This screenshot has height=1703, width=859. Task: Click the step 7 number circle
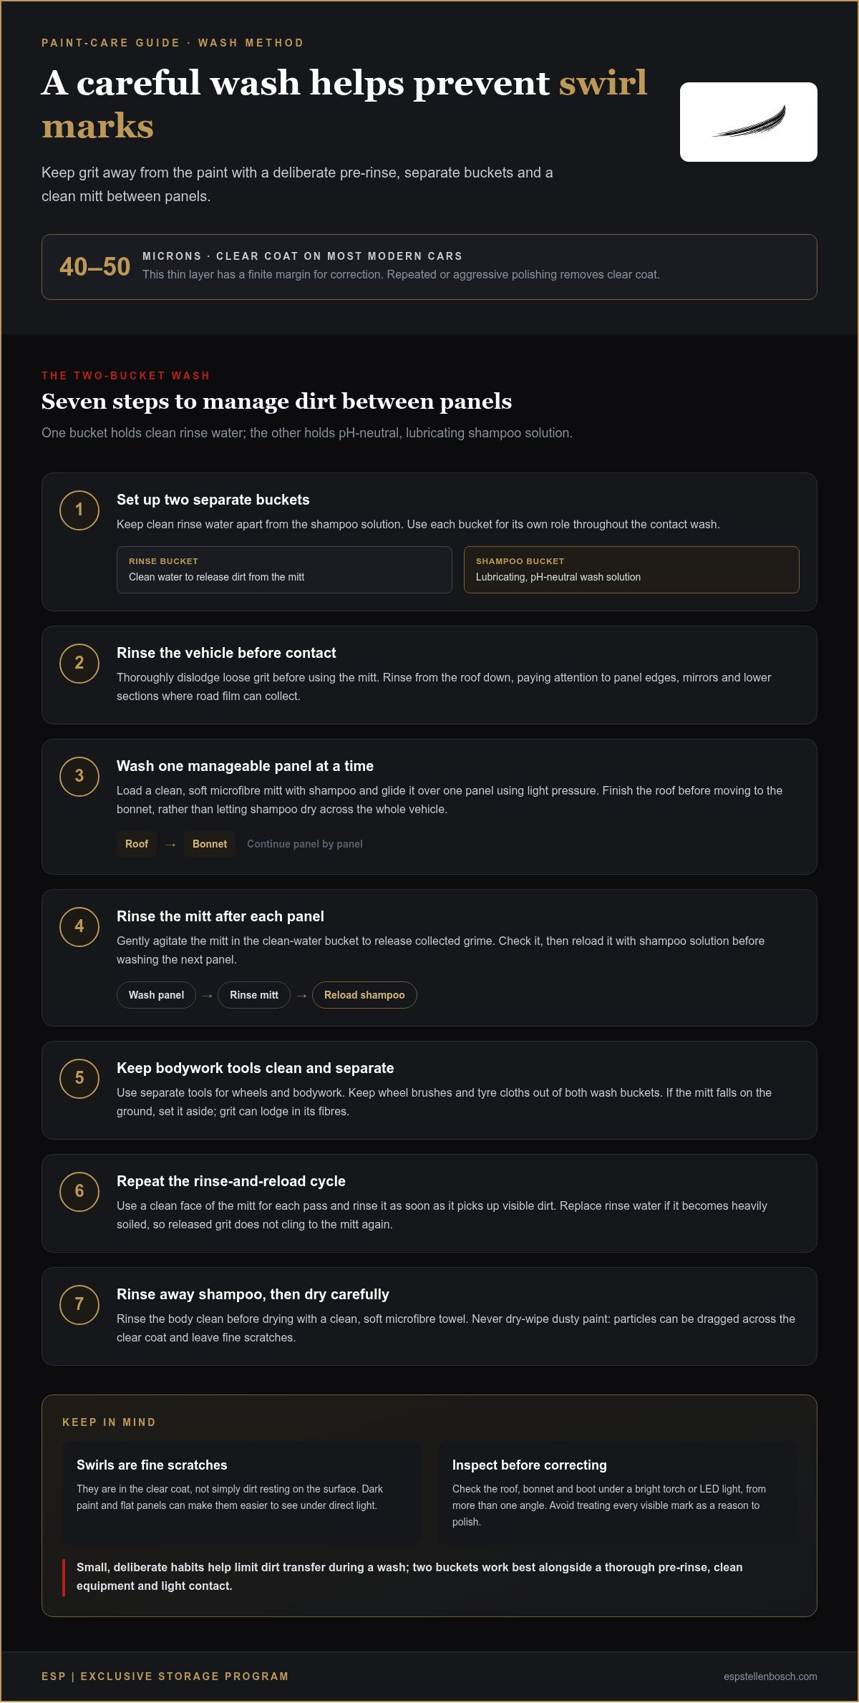[79, 1305]
